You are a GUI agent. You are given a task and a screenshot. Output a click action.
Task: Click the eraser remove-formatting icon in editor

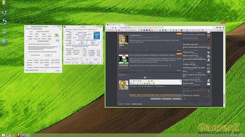point(131,81)
